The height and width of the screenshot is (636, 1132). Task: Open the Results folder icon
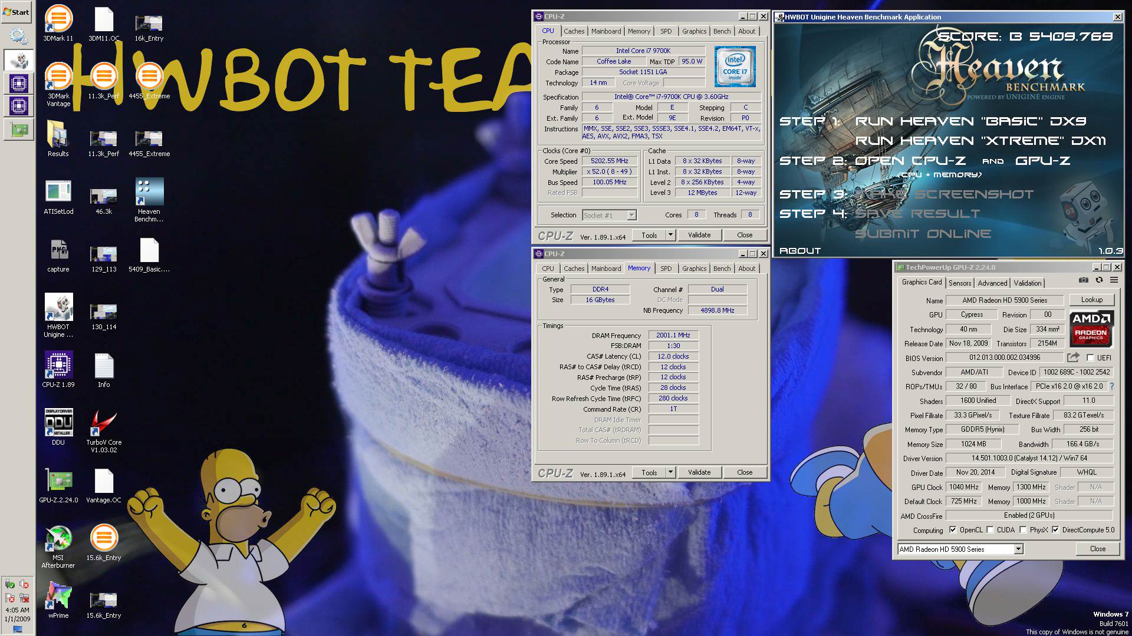tap(58, 139)
